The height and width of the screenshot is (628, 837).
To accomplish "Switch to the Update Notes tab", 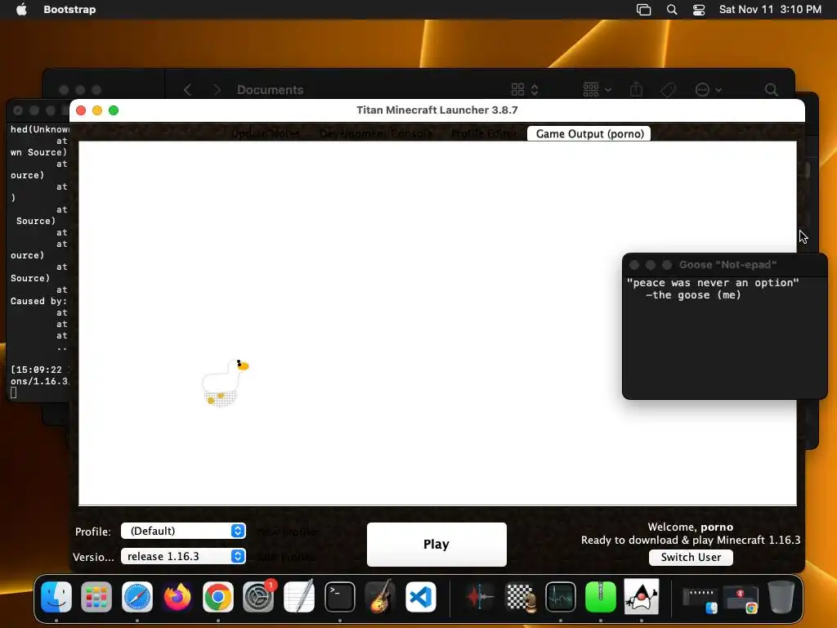I will [266, 133].
